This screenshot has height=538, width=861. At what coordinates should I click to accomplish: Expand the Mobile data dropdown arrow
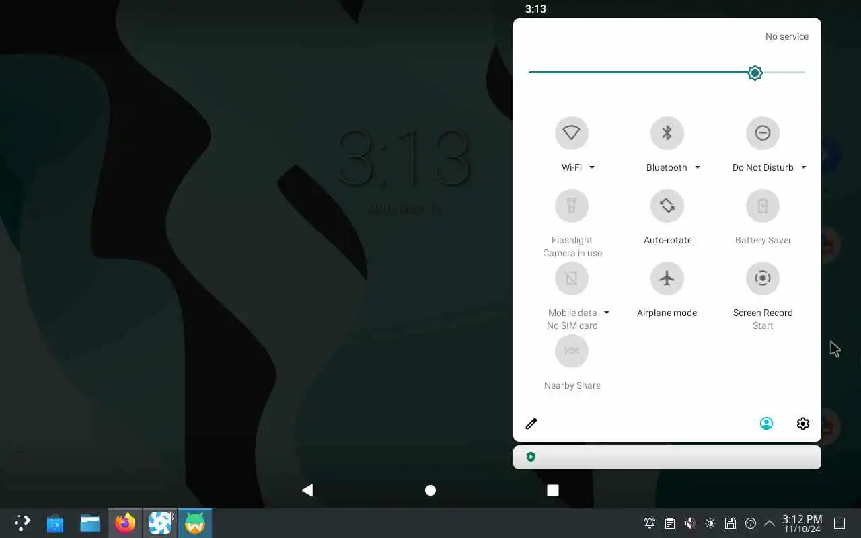click(606, 313)
